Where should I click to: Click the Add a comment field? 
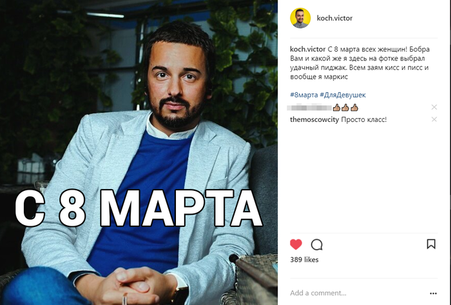358,293
